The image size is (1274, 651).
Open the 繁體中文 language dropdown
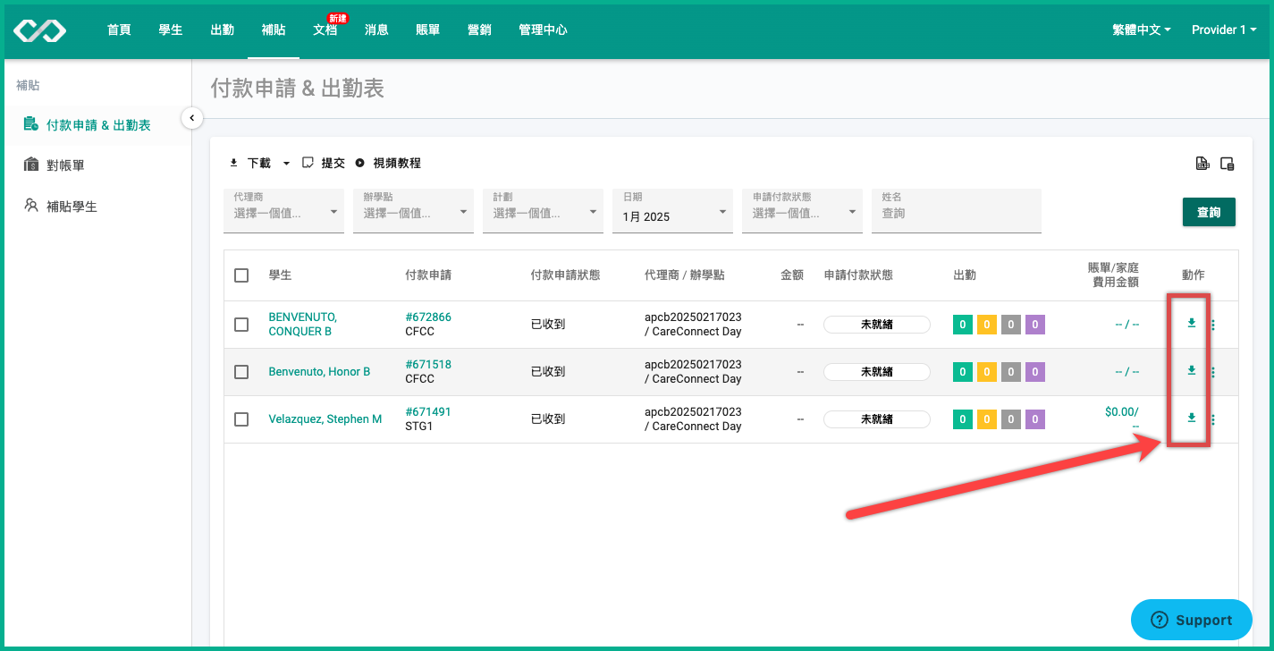click(1142, 30)
